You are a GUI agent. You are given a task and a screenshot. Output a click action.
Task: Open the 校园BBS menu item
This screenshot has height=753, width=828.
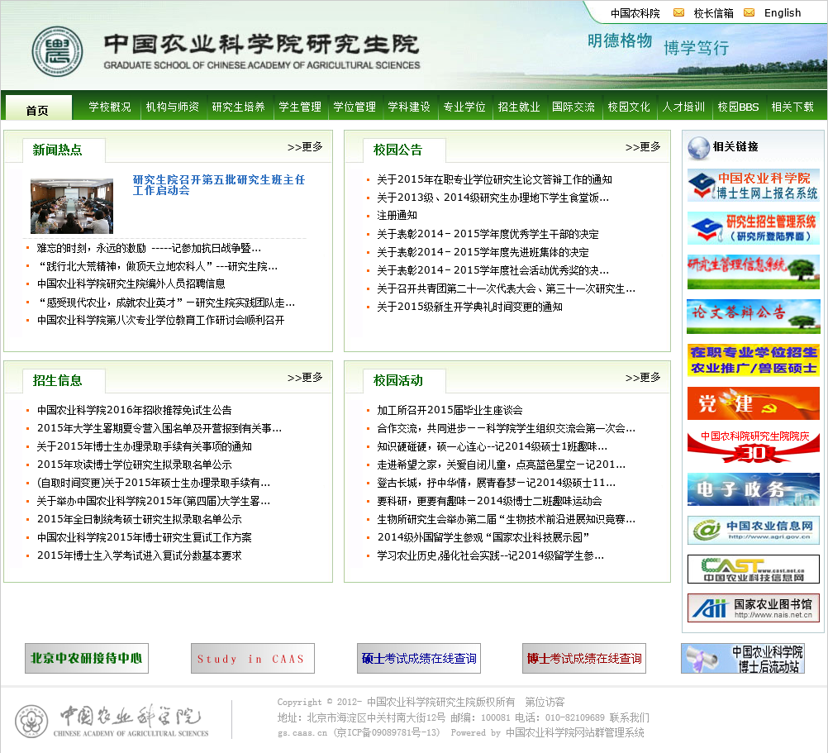pyautogui.click(x=738, y=107)
